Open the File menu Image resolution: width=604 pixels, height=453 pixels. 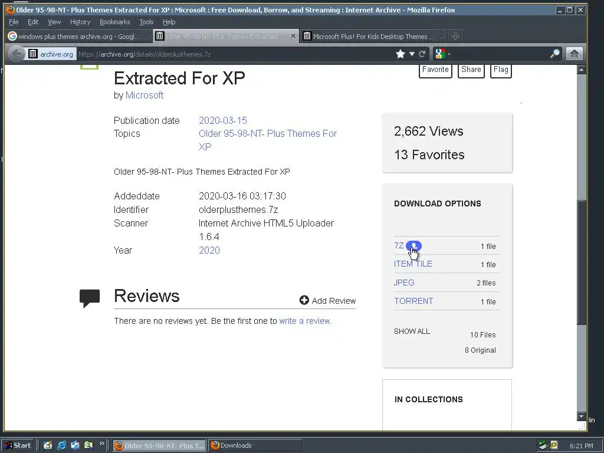pos(14,22)
